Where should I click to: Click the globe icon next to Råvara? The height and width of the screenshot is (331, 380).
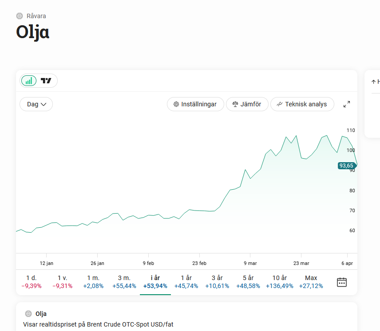click(20, 16)
